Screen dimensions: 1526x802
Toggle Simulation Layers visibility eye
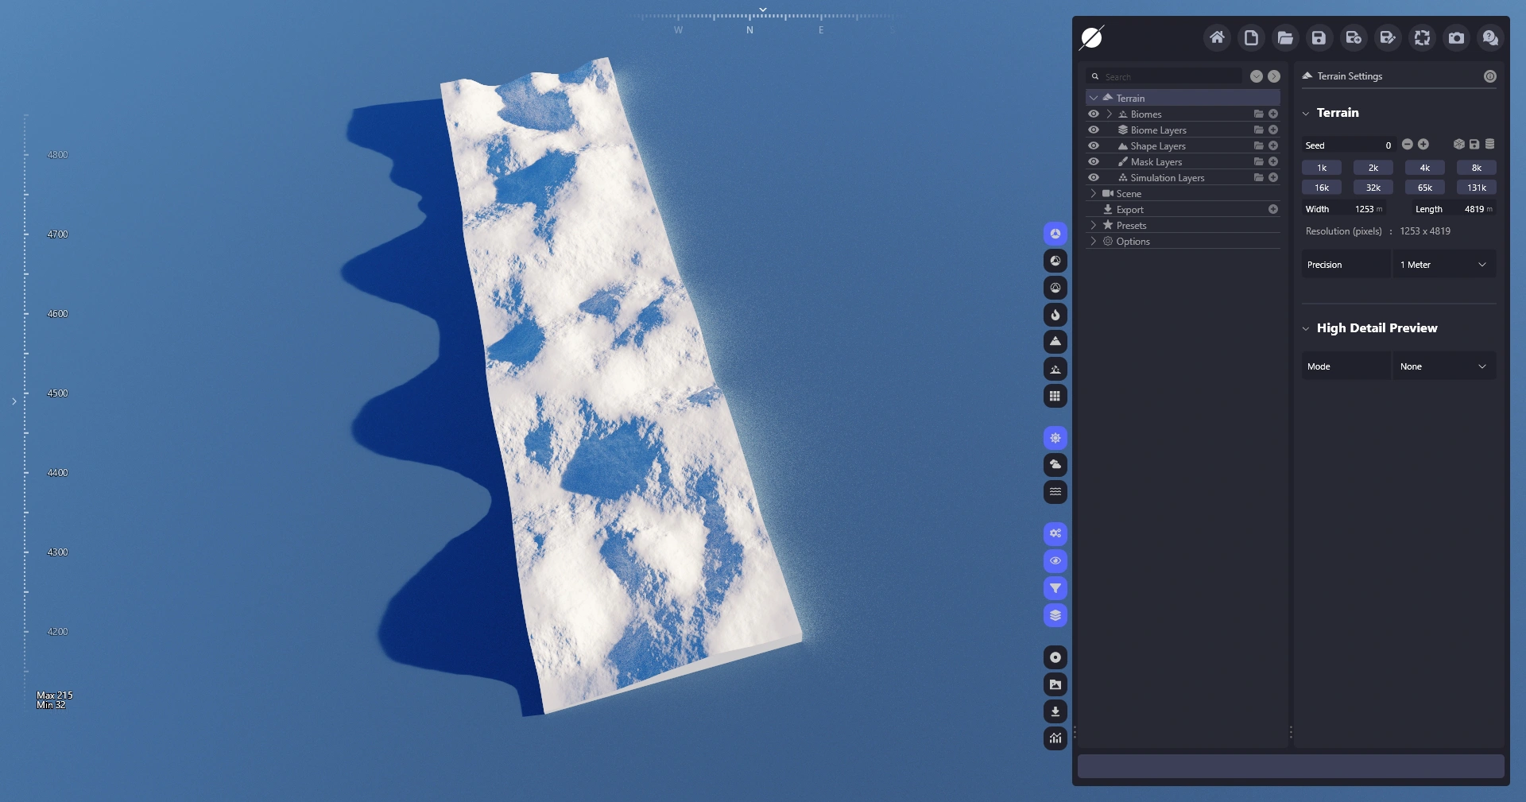(x=1094, y=178)
